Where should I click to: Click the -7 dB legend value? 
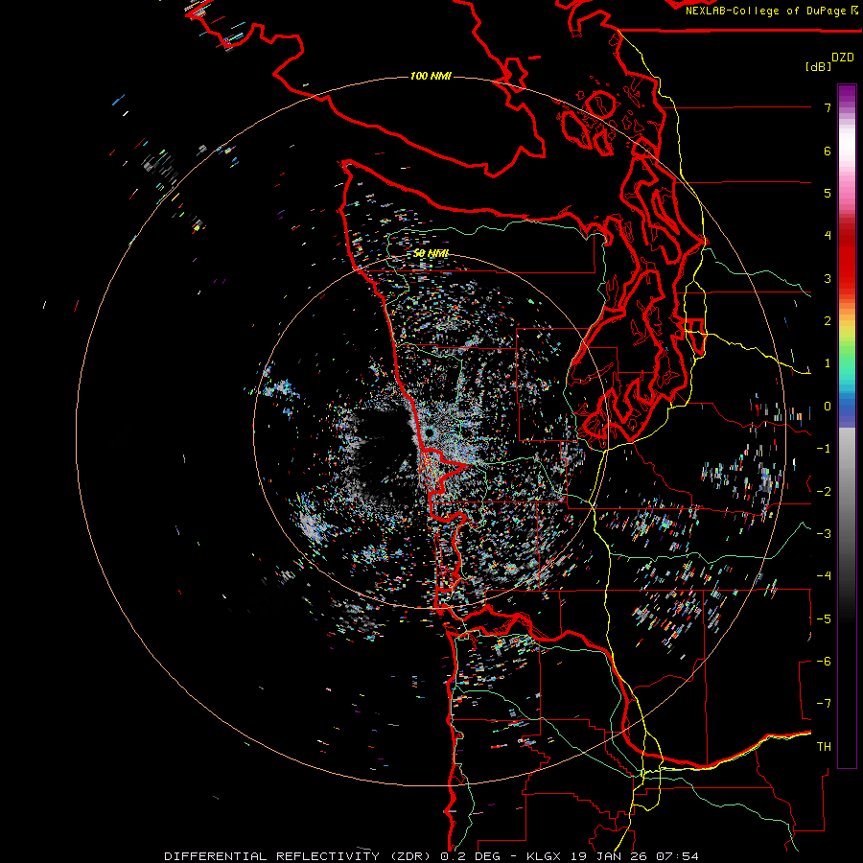tap(824, 704)
